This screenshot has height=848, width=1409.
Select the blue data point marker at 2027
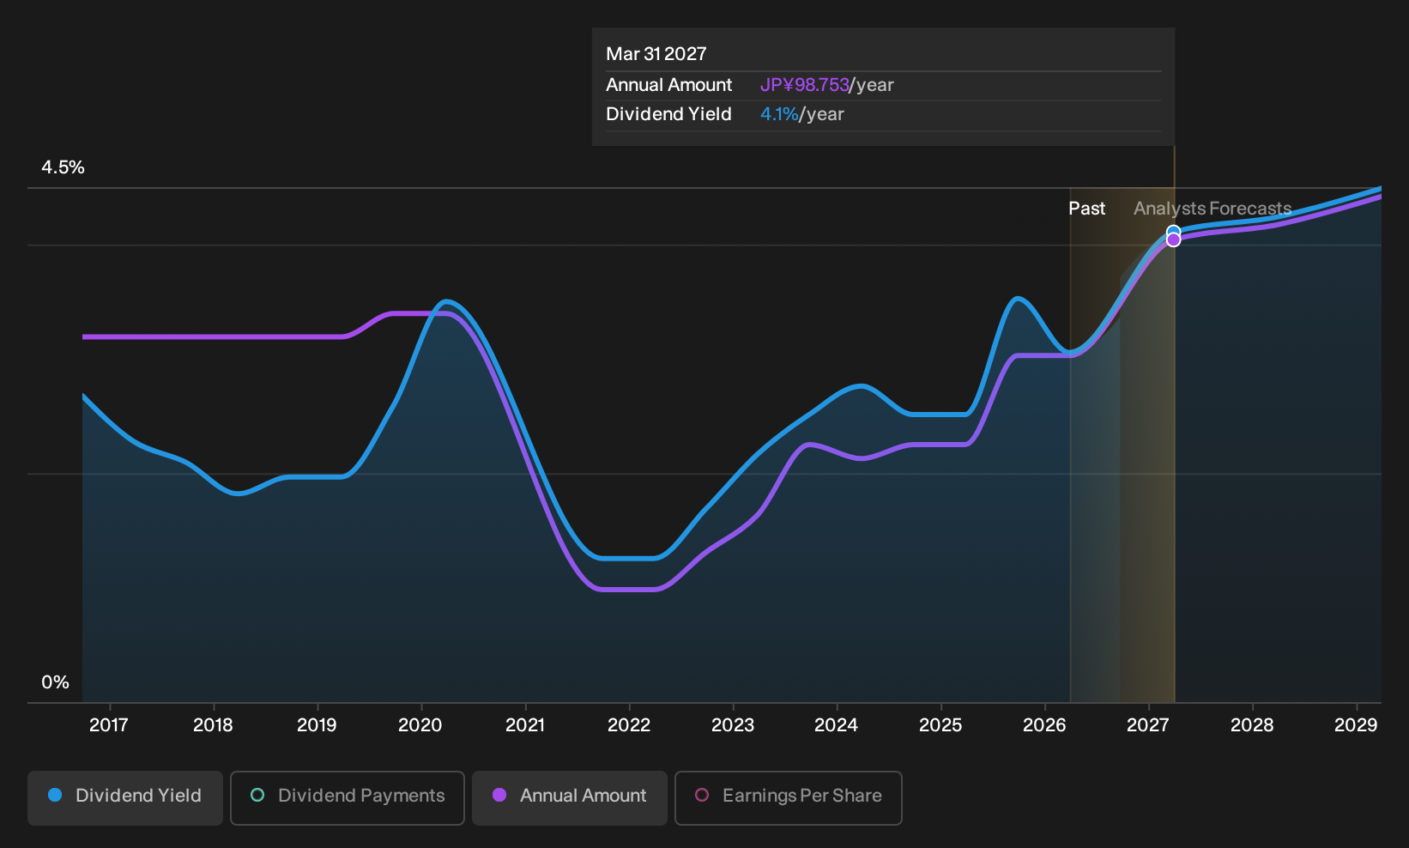pos(1173,232)
